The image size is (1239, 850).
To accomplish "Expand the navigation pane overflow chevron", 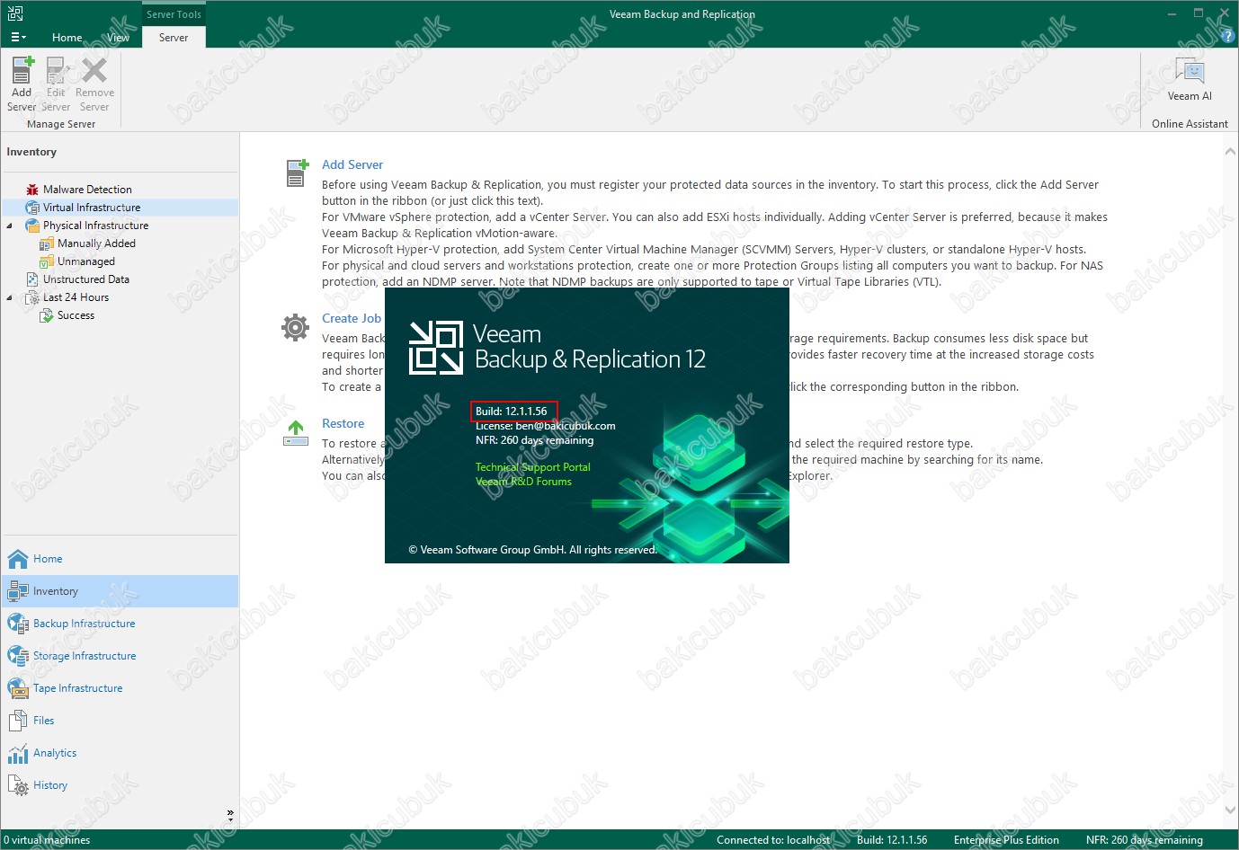I will 230,815.
